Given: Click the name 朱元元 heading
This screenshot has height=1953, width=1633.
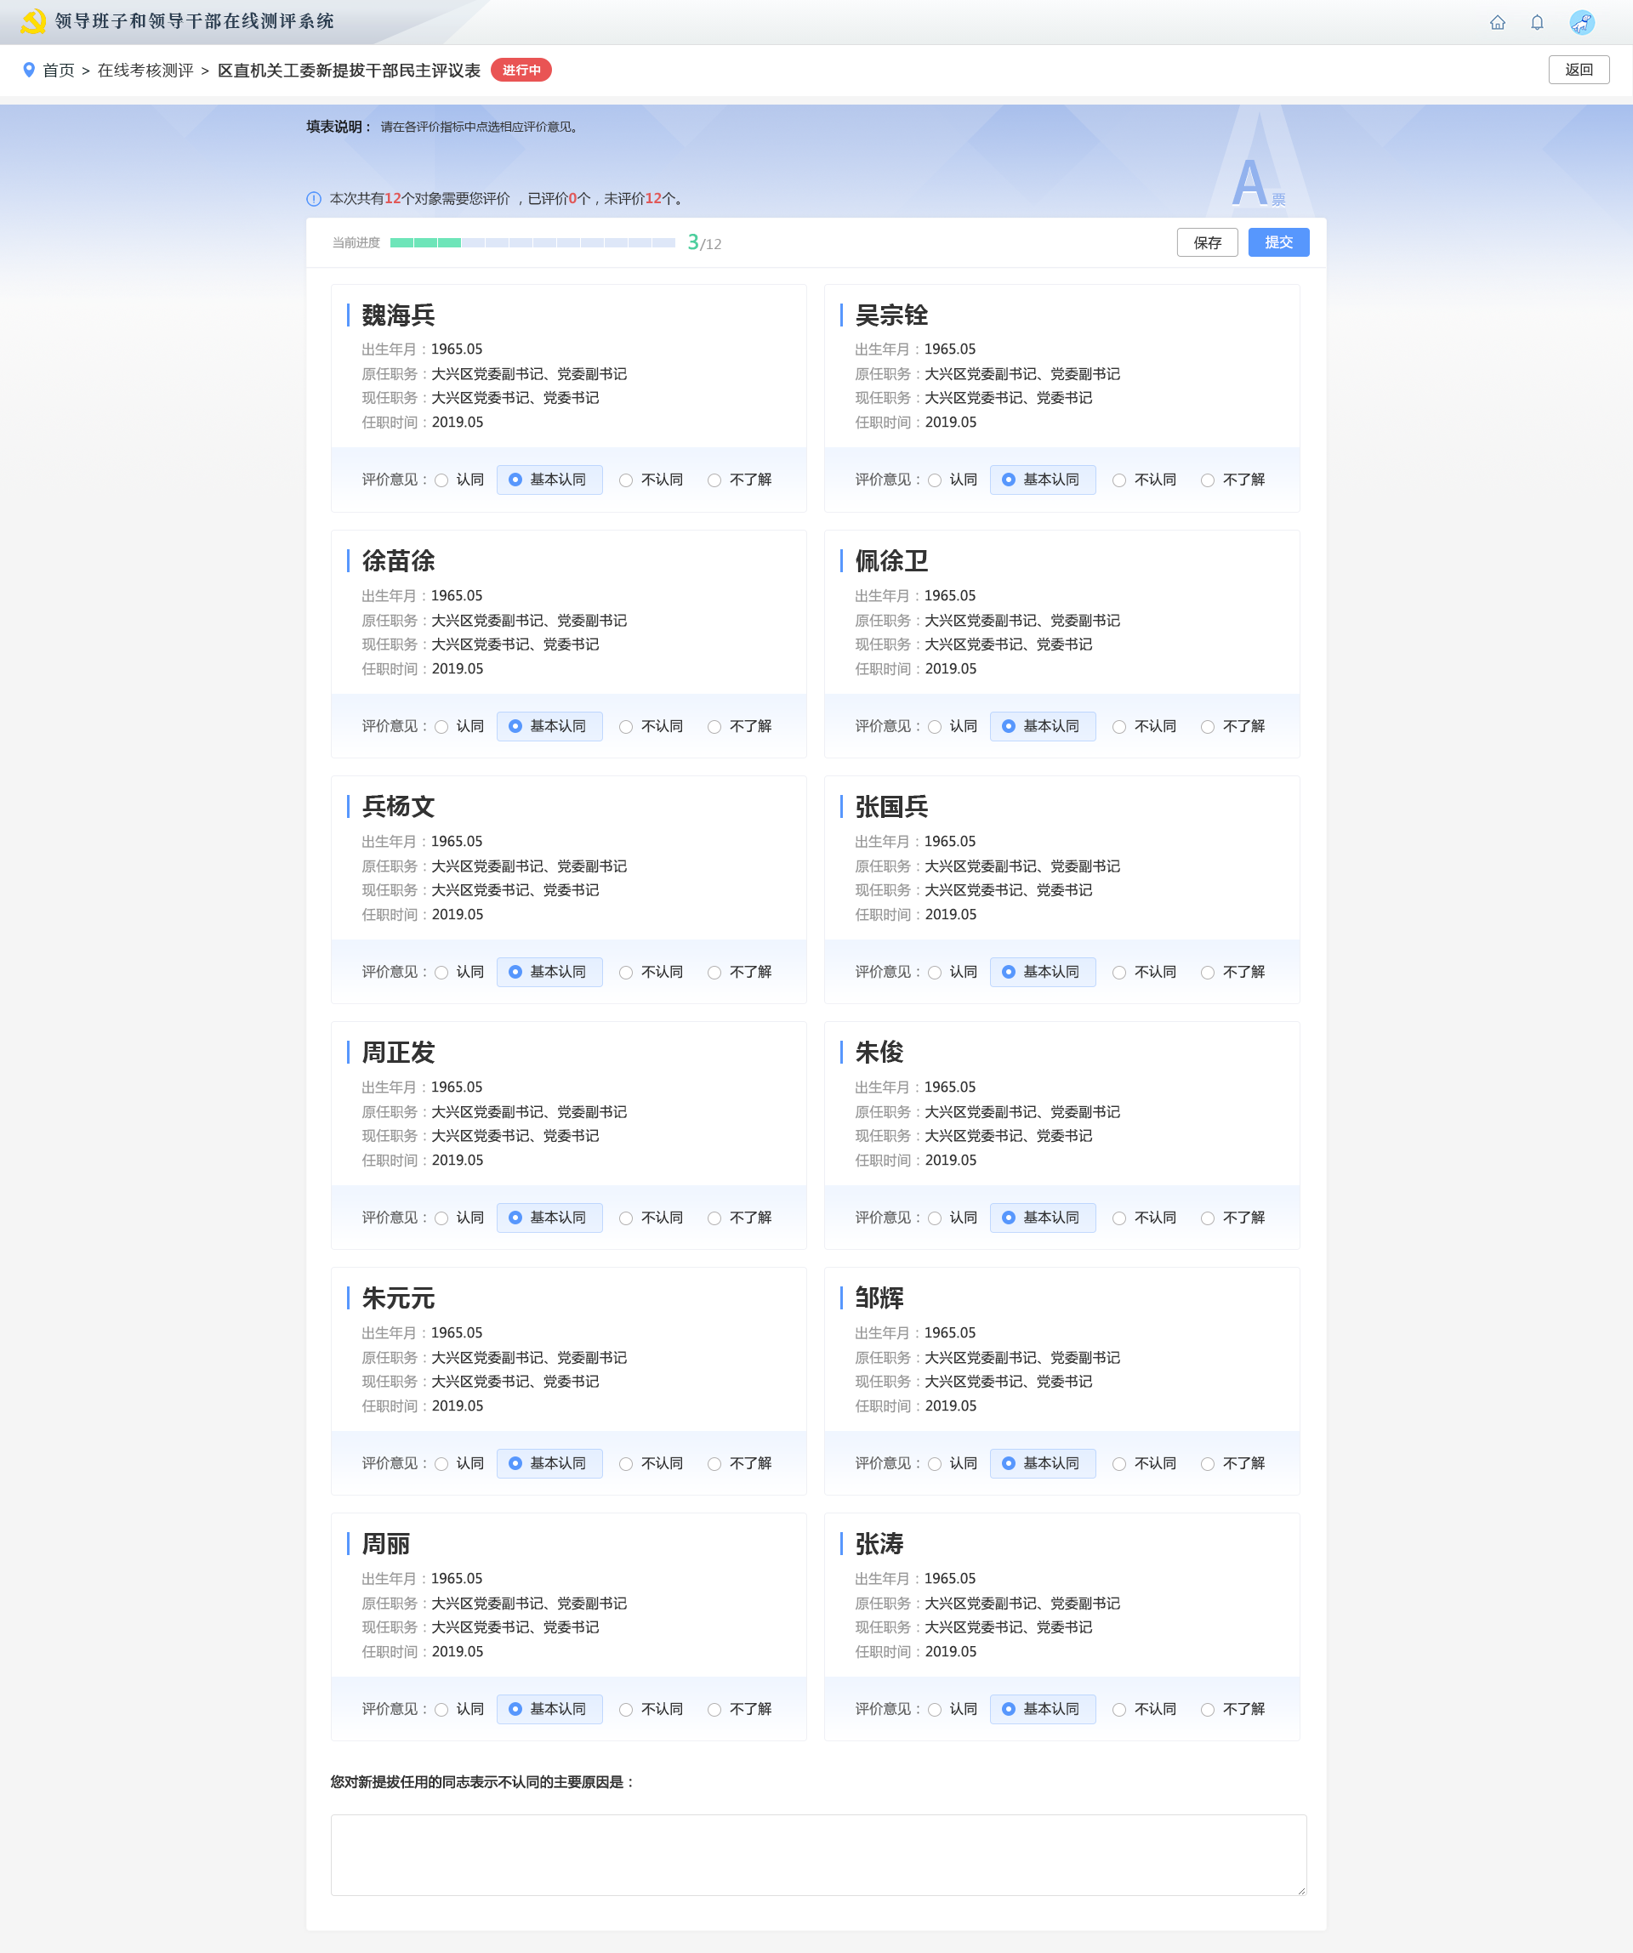Looking at the screenshot, I should (398, 1298).
